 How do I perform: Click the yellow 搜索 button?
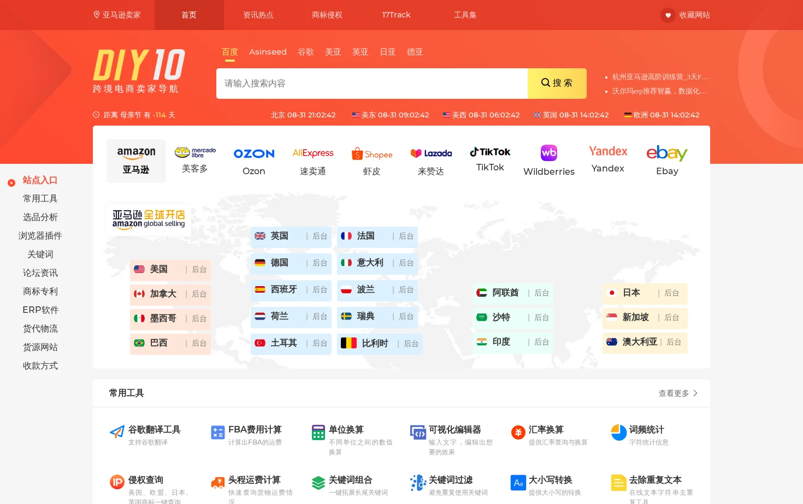[557, 84]
